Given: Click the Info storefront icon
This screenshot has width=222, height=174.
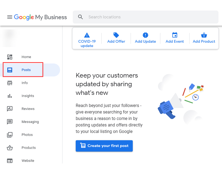Looking at the screenshot, I should (x=10, y=83).
